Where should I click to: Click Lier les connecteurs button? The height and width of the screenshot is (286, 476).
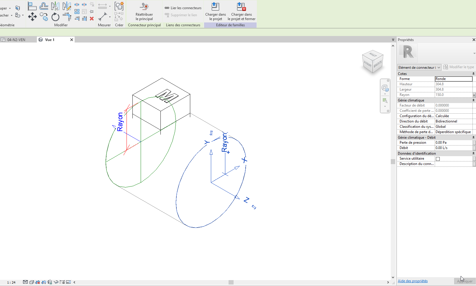tap(183, 8)
